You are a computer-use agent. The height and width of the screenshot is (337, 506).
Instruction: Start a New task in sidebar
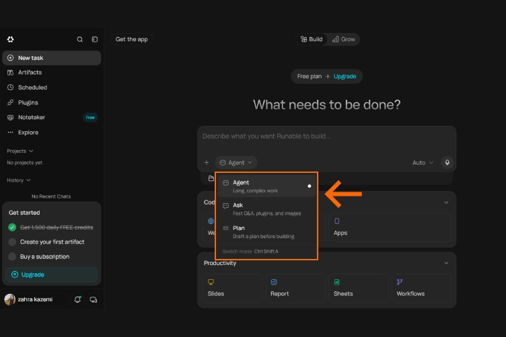coord(52,58)
